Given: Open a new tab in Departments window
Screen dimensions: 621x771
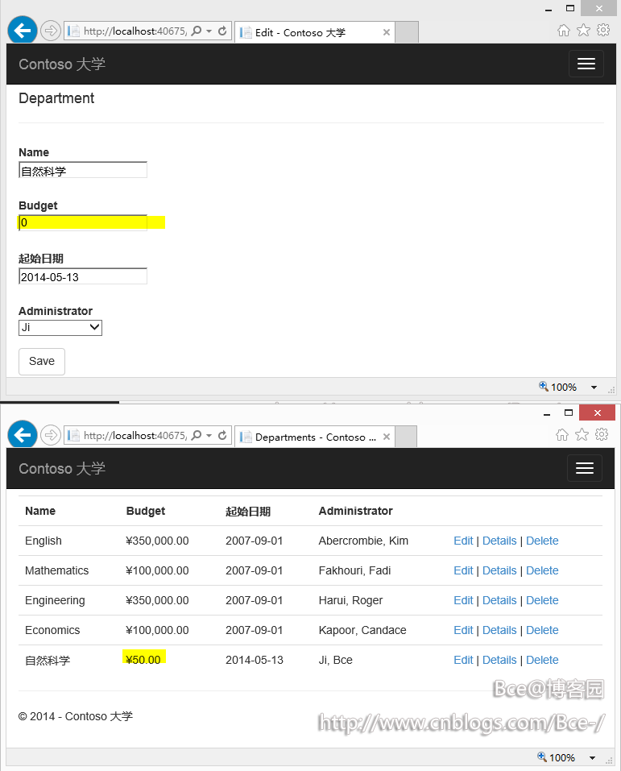Looking at the screenshot, I should click(x=406, y=437).
